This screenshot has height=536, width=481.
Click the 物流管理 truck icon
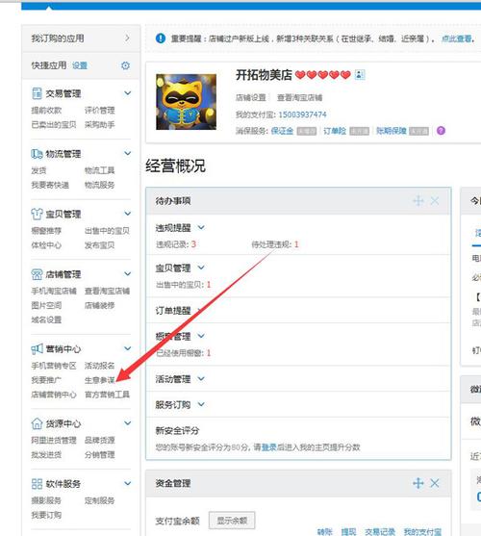click(x=37, y=154)
